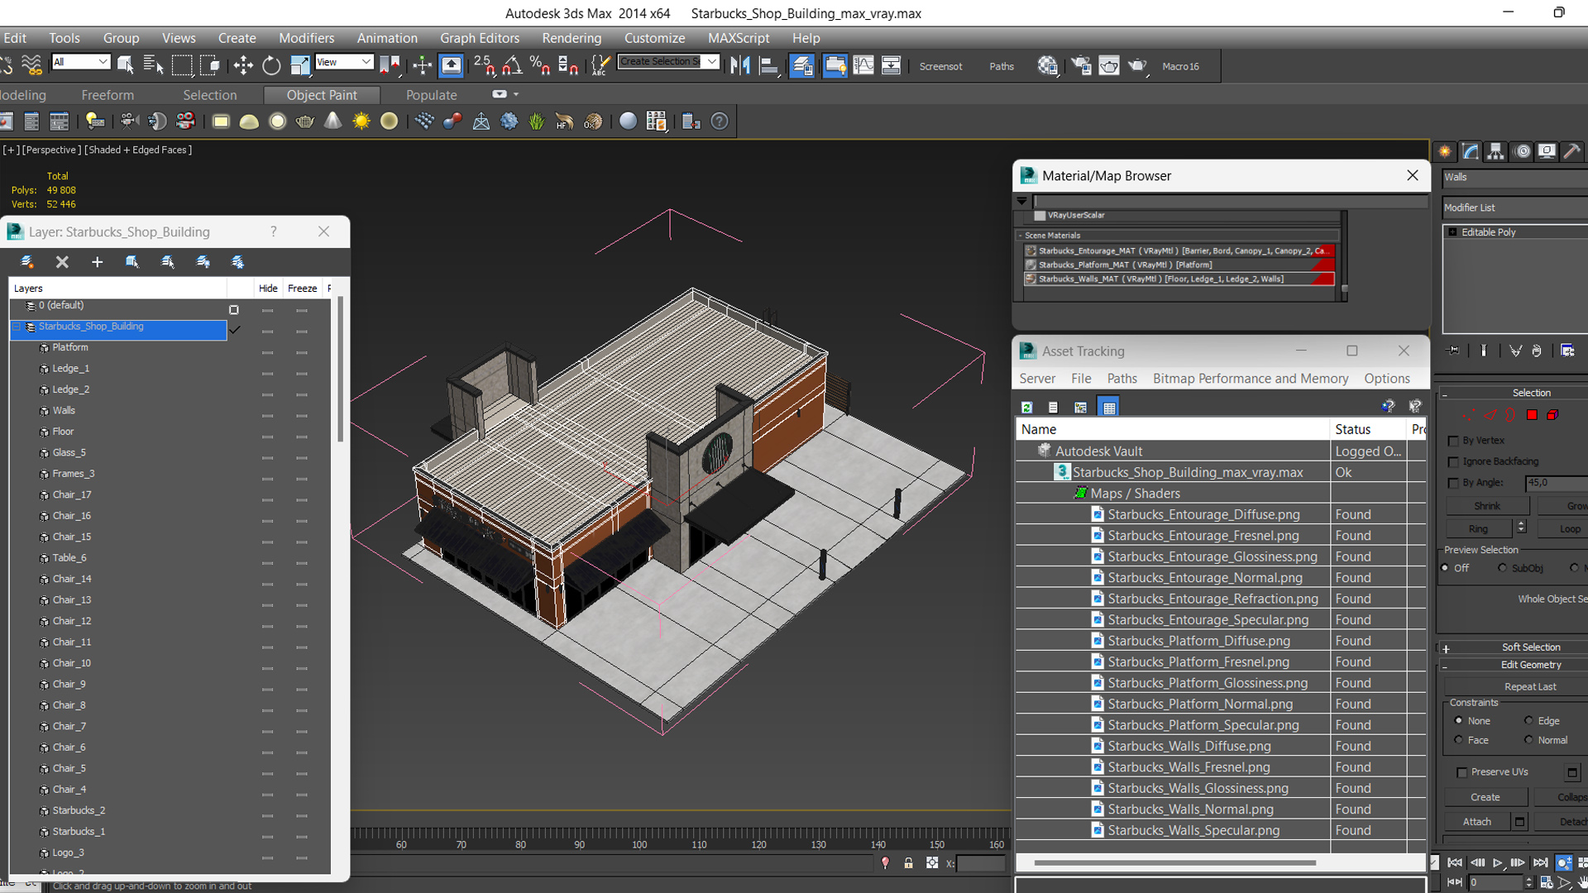Enable the By Angle checkbox
The image size is (1588, 893).
point(1453,483)
